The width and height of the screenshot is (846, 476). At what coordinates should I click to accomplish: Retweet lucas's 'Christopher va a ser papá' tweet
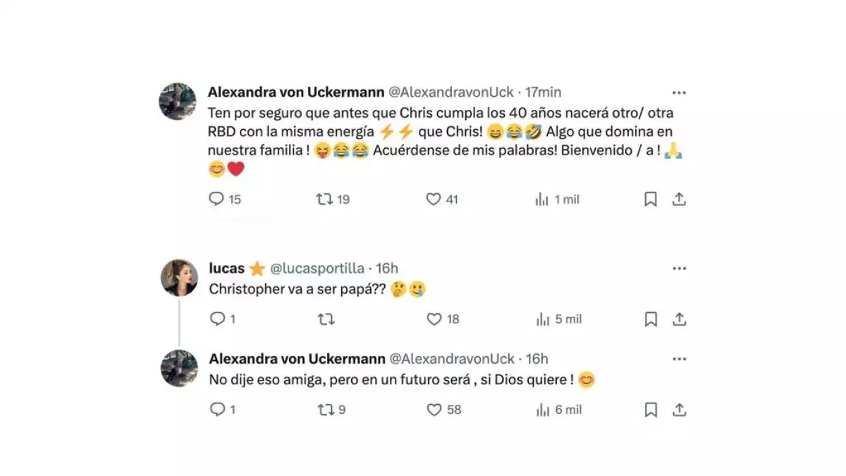pyautogui.click(x=325, y=319)
